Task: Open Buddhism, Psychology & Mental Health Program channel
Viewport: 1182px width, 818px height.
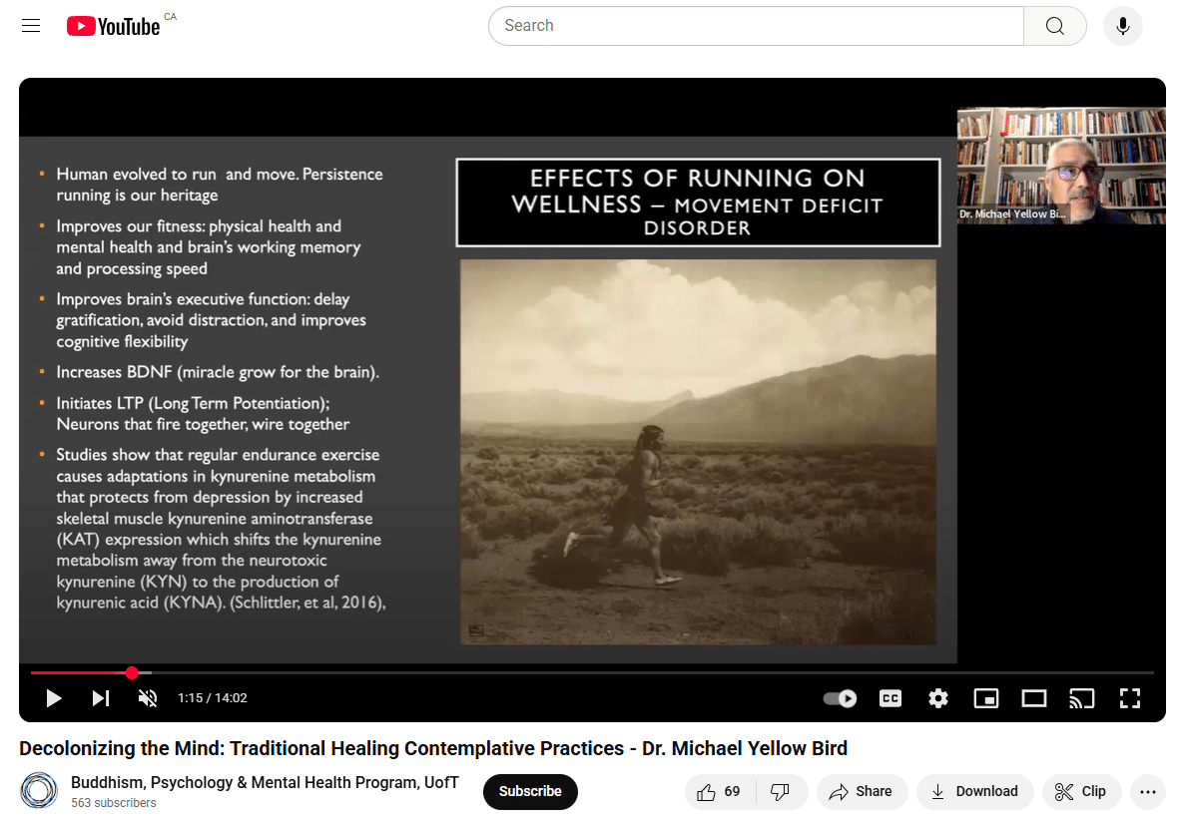Action: pos(265,782)
